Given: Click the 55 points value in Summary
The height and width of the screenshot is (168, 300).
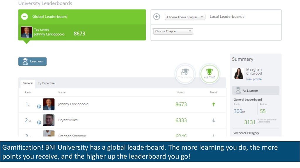Looking at the screenshot, I should 263,111.
